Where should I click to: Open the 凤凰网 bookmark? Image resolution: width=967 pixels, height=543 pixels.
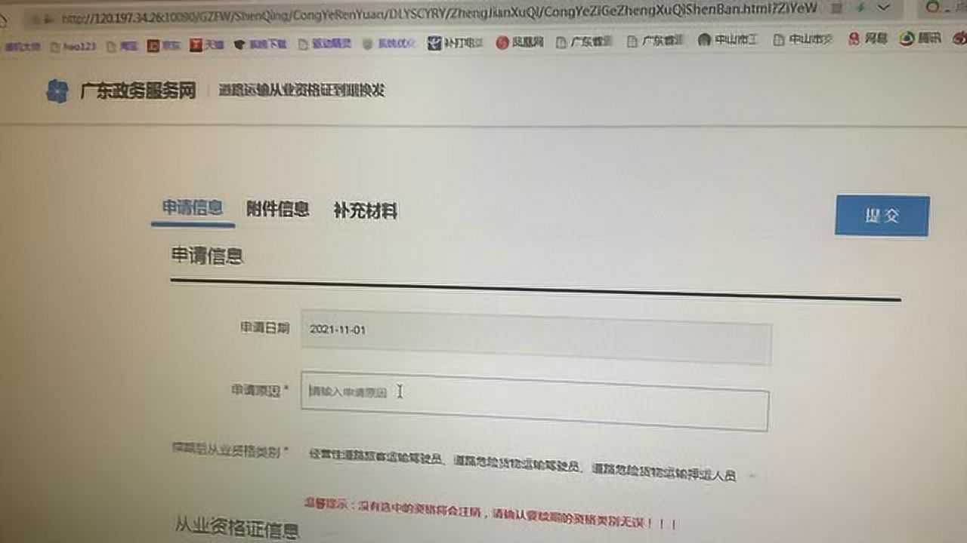coord(520,42)
